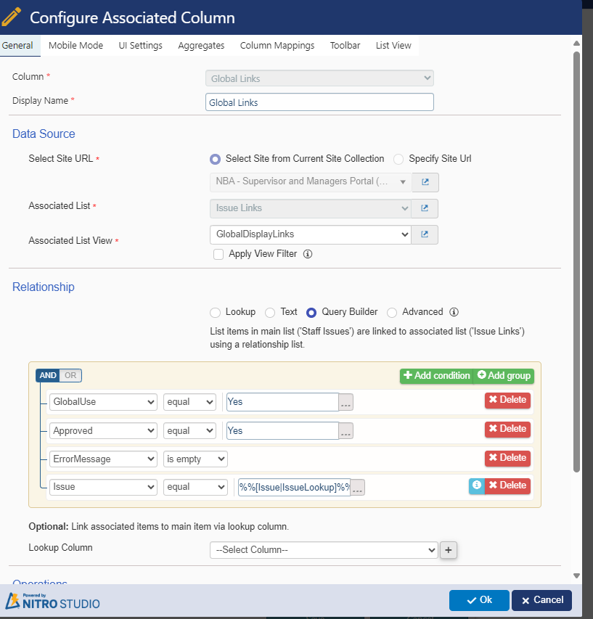Screen dimensions: 593x619
Task: Delete the Approved condition row
Action: 507,429
